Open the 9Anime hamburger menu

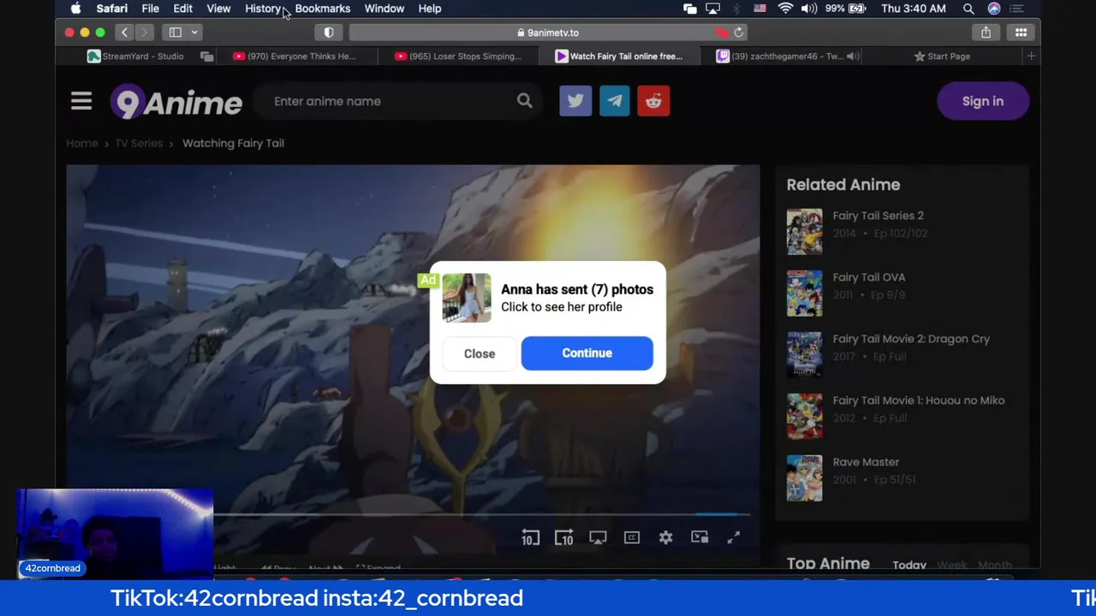point(81,101)
